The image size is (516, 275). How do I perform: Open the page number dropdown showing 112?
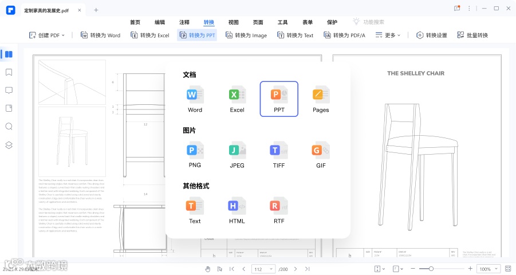coord(263,269)
